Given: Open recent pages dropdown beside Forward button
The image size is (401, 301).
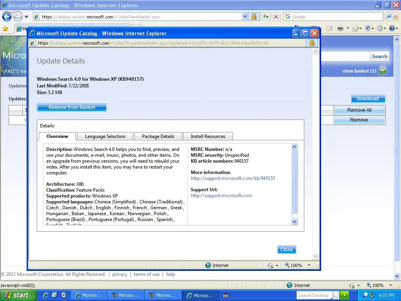Looking at the screenshot, I should click(26, 17).
